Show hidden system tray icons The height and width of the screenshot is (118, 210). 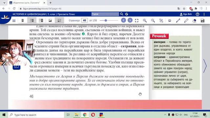pos(165,115)
